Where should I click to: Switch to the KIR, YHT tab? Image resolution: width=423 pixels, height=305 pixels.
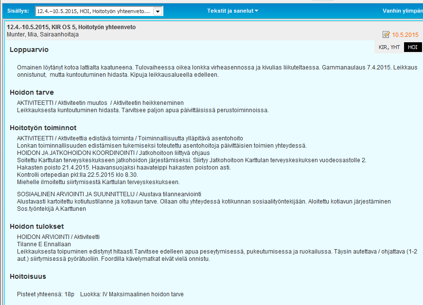[x=389, y=47]
